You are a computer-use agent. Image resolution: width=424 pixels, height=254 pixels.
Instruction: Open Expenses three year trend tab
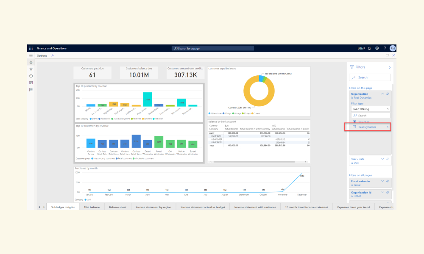354,207
